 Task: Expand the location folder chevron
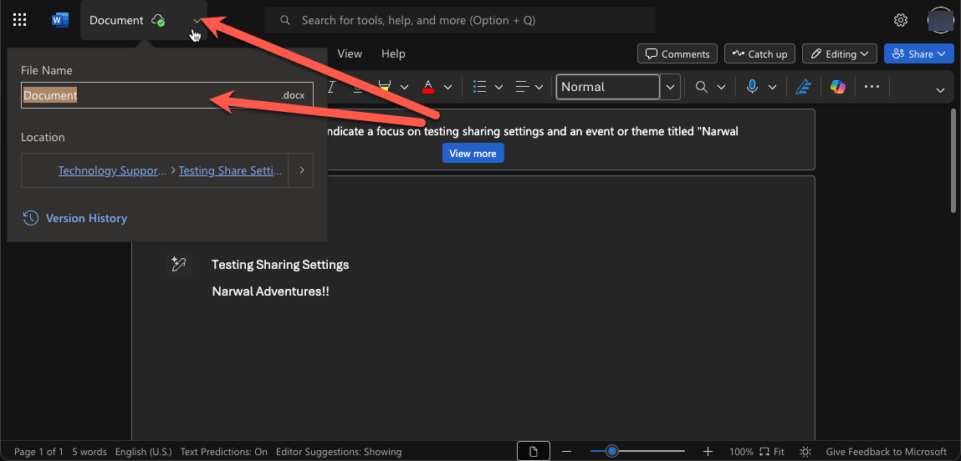pos(301,170)
